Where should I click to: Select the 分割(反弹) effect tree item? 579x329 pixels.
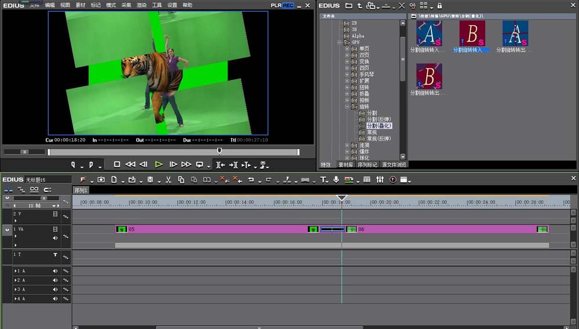[379, 119]
